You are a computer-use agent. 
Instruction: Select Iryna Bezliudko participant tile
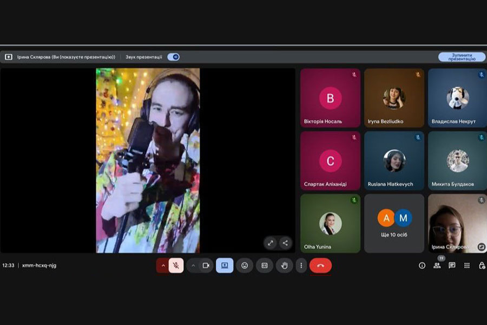[394, 98]
